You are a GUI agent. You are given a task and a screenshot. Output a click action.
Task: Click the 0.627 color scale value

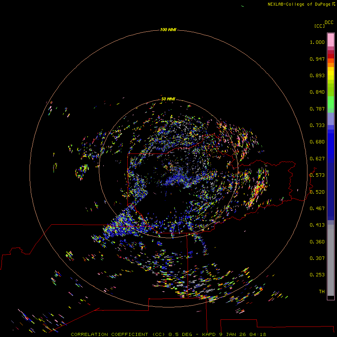tap(317, 159)
